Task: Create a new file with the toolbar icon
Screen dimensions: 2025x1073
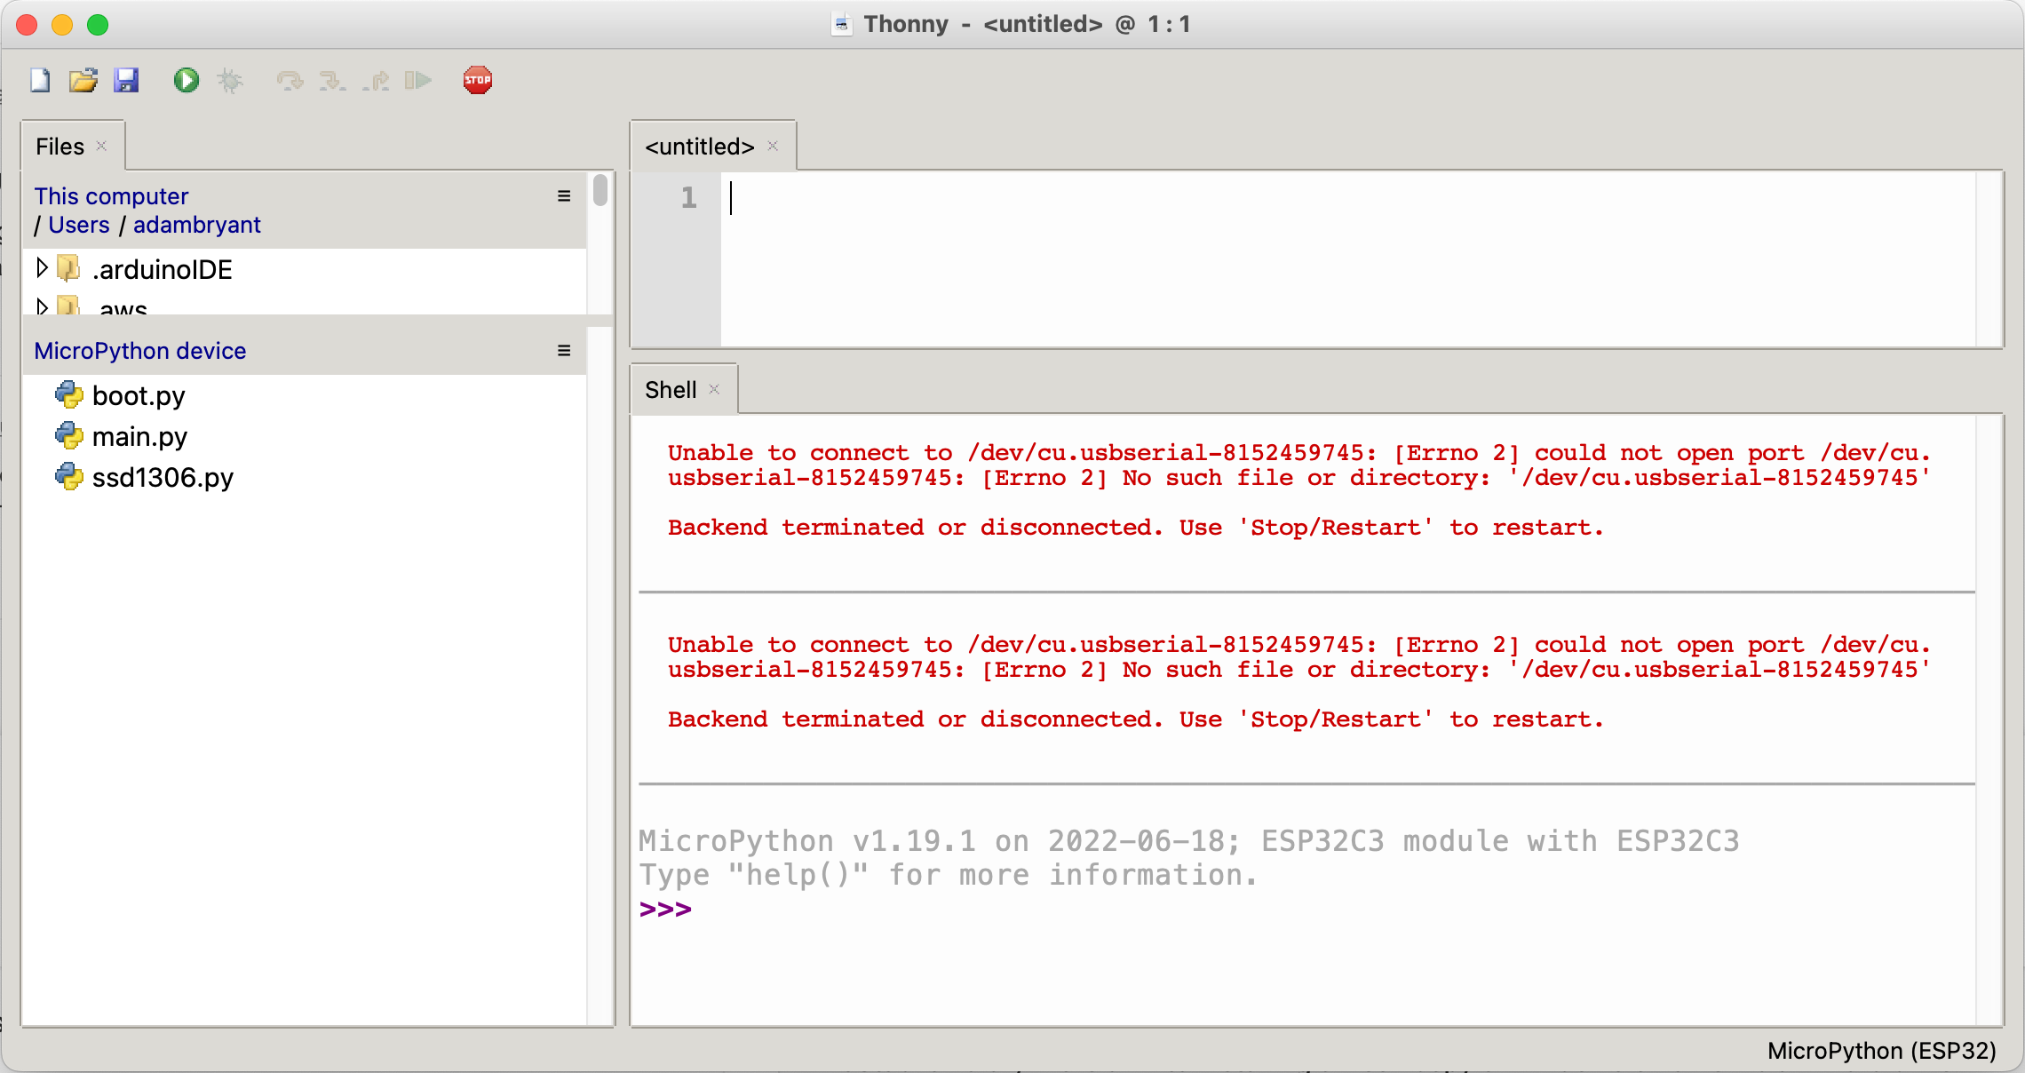Action: point(40,81)
